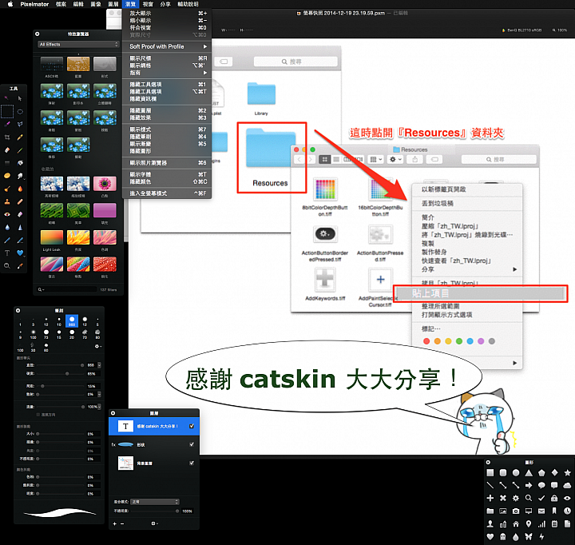
Task: Close the shapes palette
Action: tap(488, 463)
